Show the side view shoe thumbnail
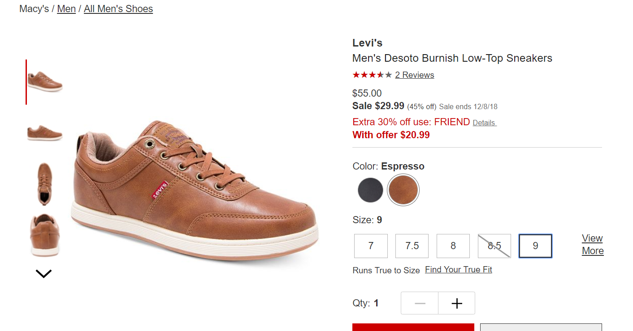Viewport: 633px width, 331px height. (x=45, y=133)
